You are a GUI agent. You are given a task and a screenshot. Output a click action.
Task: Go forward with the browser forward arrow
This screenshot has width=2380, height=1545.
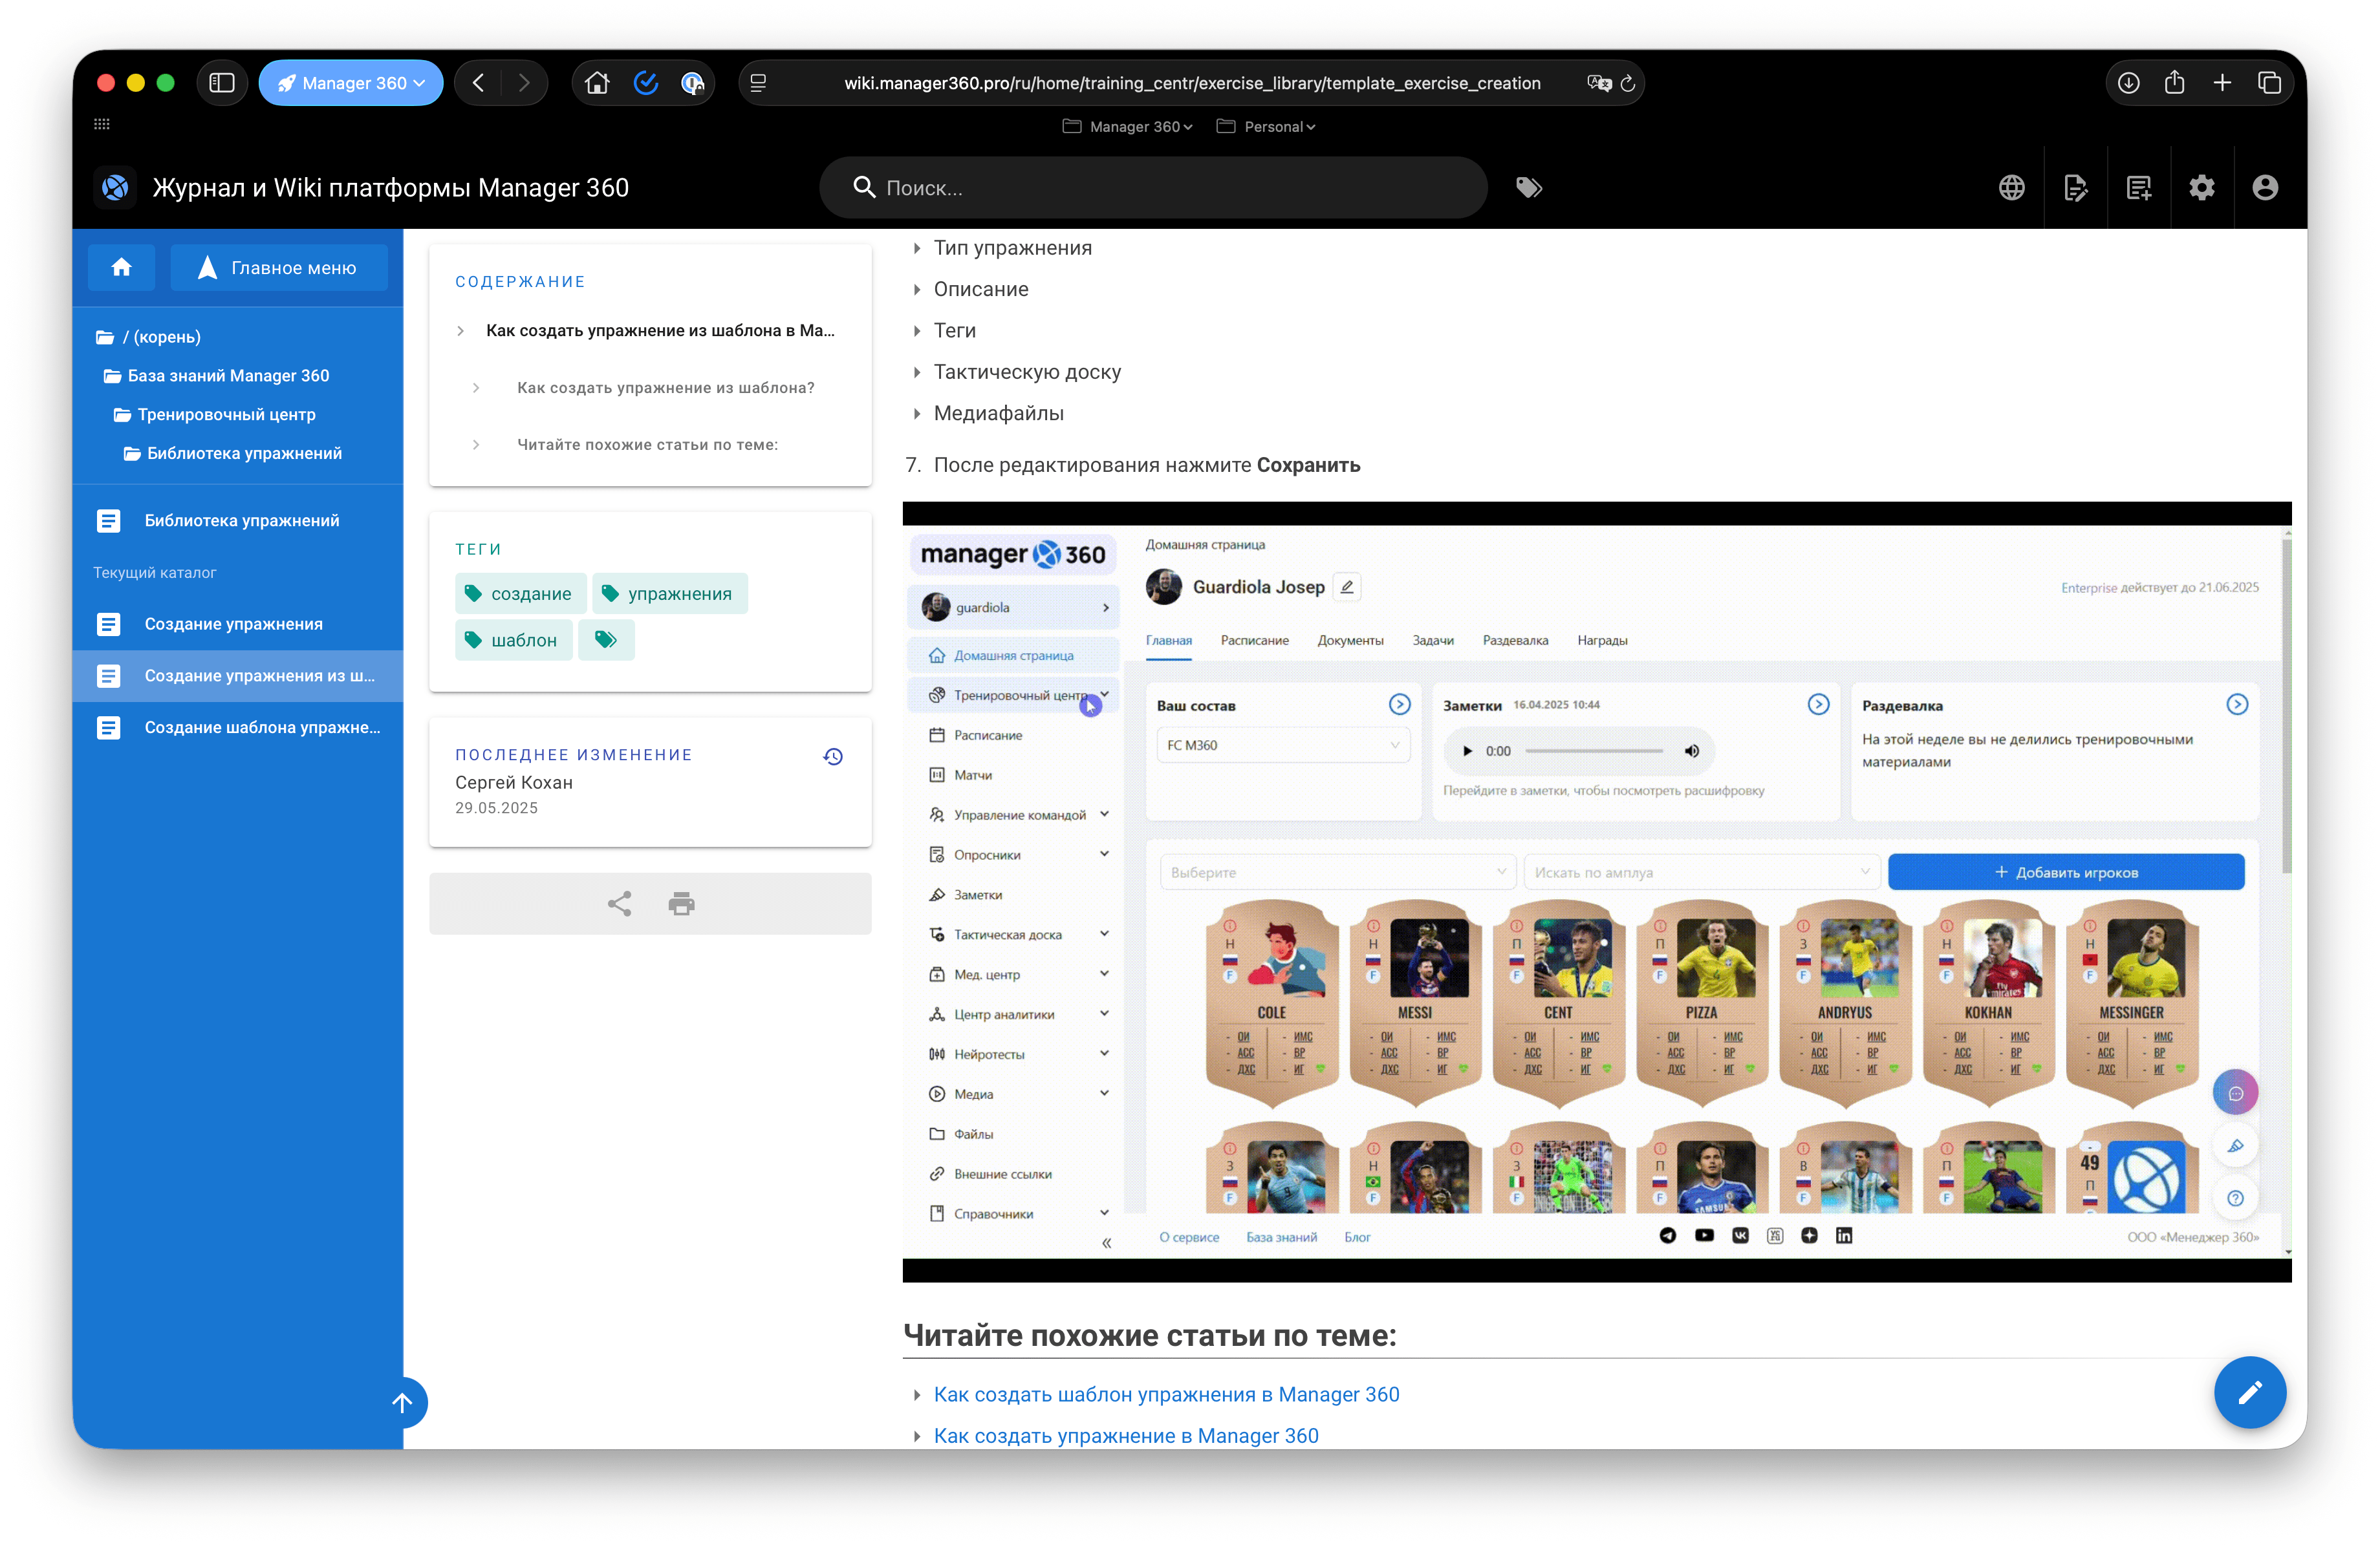pos(524,83)
